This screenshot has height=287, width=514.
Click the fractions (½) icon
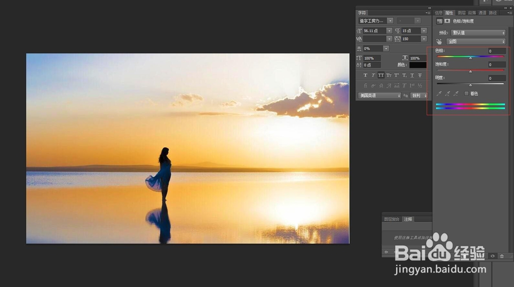pos(420,85)
